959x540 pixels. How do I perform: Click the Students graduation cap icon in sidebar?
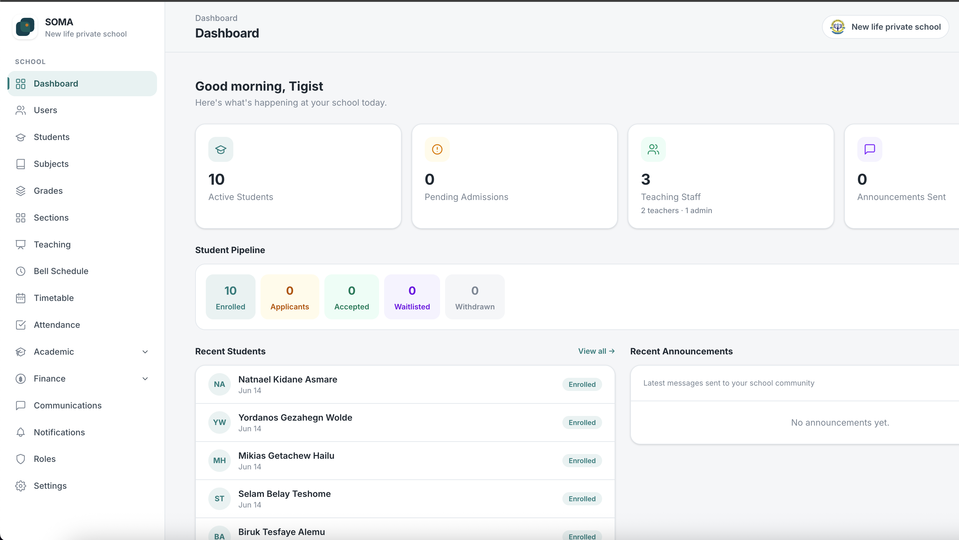pos(20,137)
